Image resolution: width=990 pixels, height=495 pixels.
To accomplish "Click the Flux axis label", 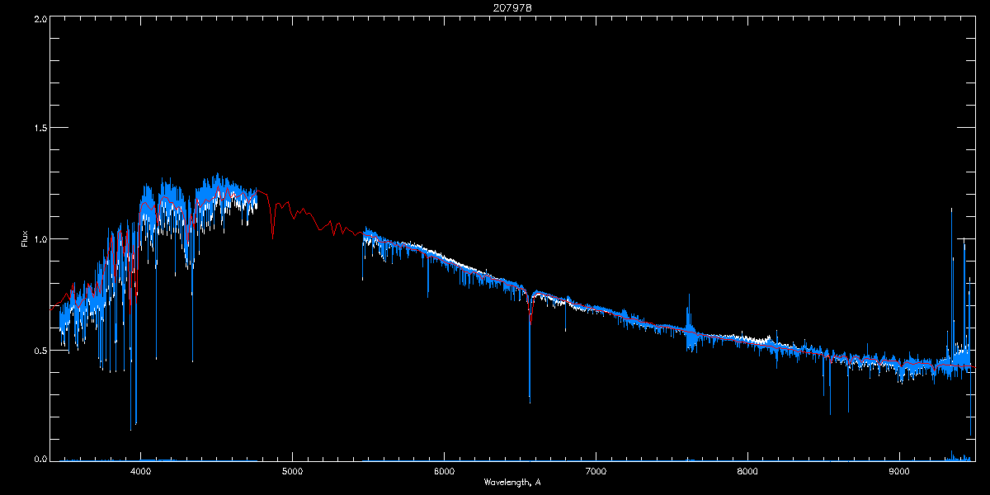I will click(25, 238).
